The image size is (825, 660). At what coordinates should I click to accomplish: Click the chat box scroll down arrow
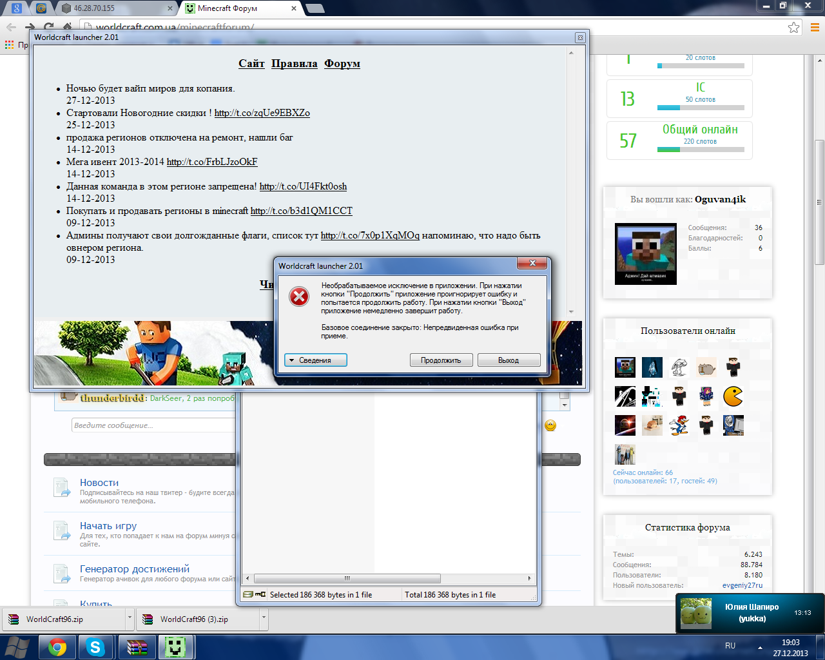point(565,405)
